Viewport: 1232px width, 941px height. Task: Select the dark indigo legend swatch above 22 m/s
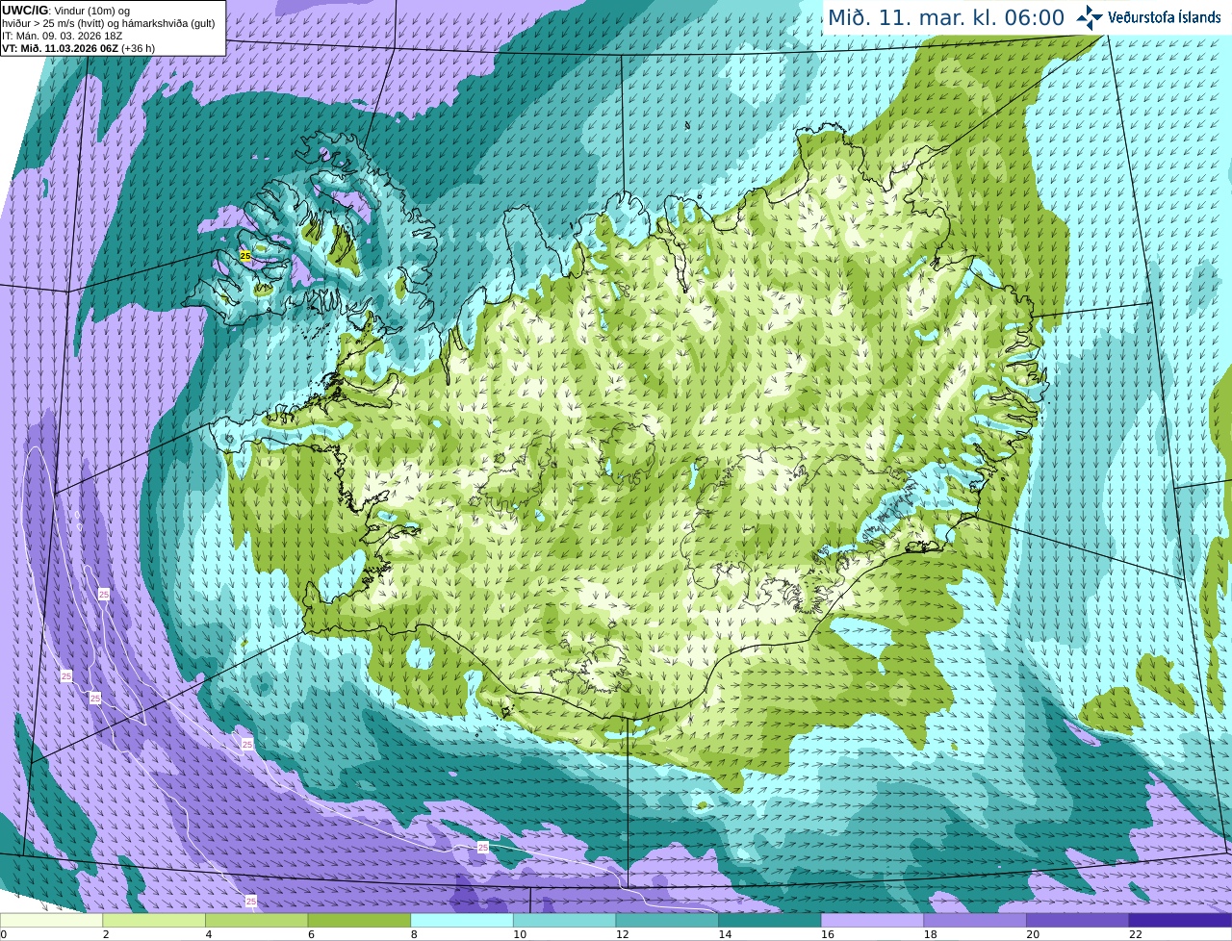coord(1181,920)
